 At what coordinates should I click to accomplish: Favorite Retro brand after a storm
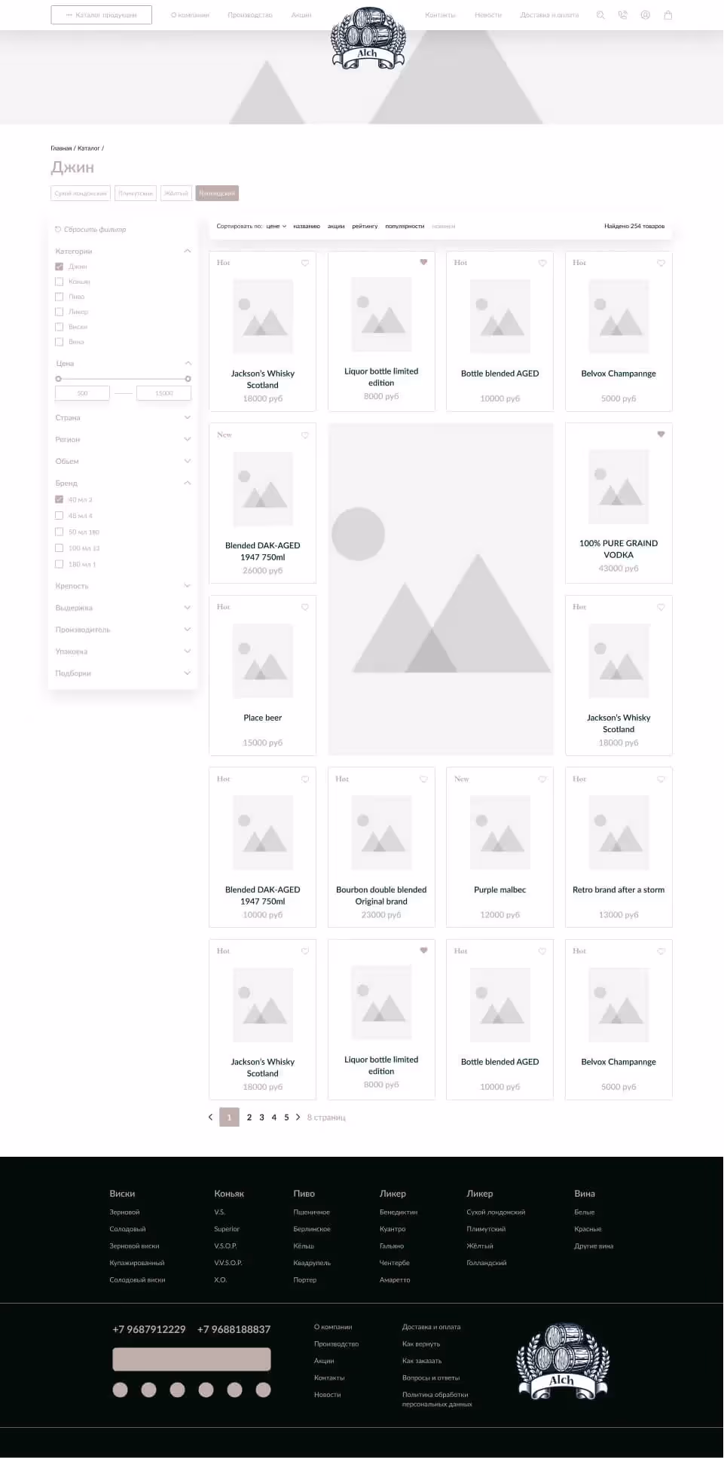coord(661,779)
